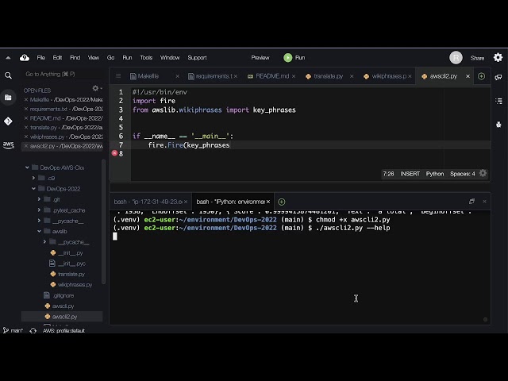This screenshot has height=381, width=508.
Task: Click the Spaces: 4 indentation setting
Action: pyautogui.click(x=462, y=174)
